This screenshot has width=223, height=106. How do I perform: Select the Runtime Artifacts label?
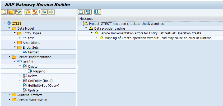point(30,95)
